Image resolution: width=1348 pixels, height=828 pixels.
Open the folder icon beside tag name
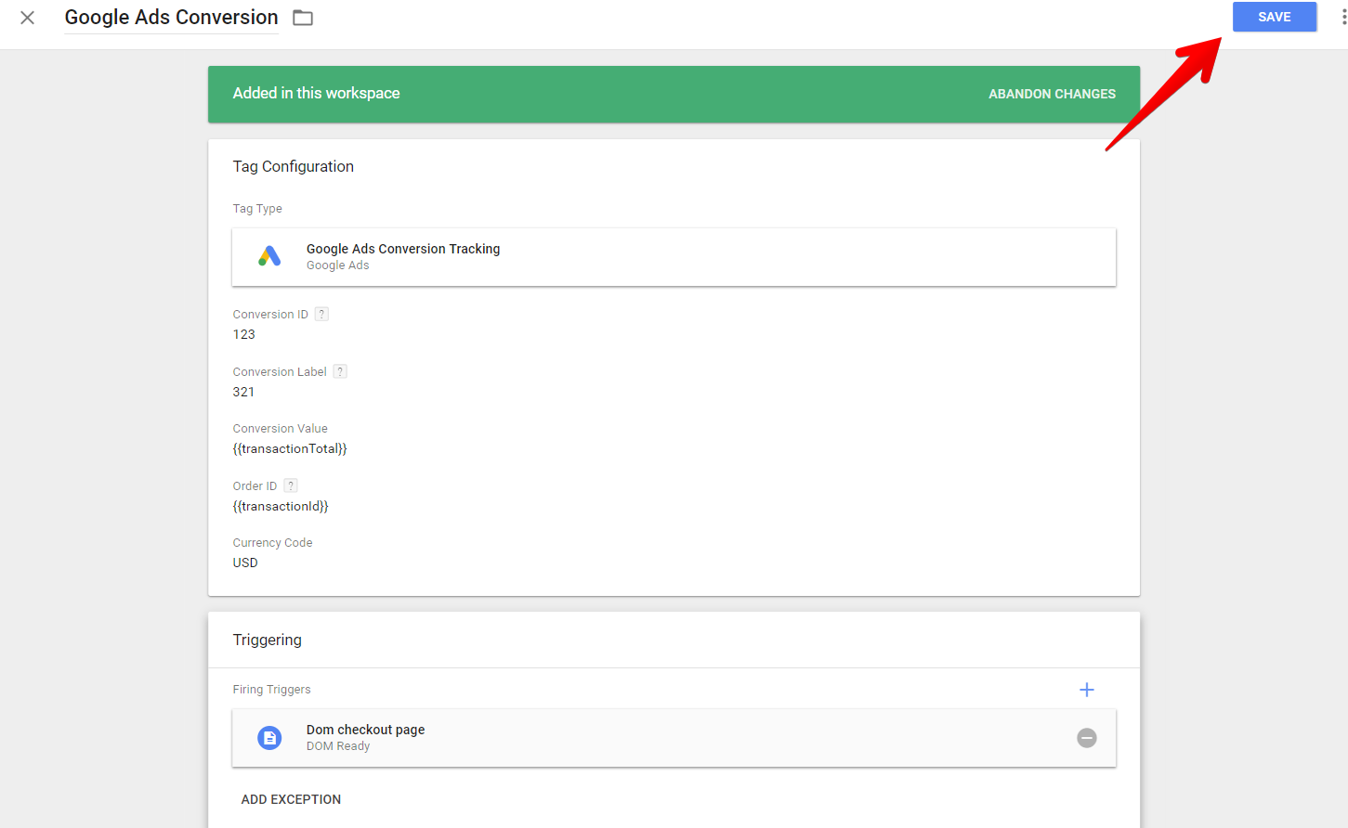303,18
